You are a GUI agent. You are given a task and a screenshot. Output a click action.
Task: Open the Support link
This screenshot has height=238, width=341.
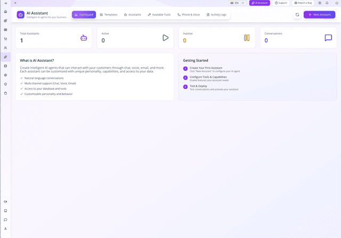[281, 3]
